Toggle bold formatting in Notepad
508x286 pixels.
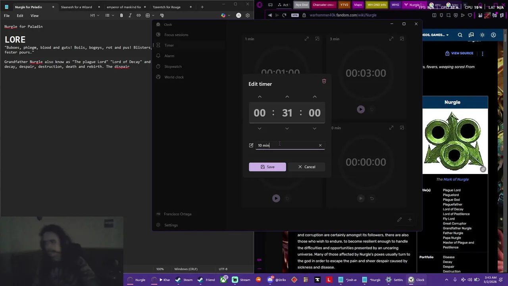coord(121,15)
